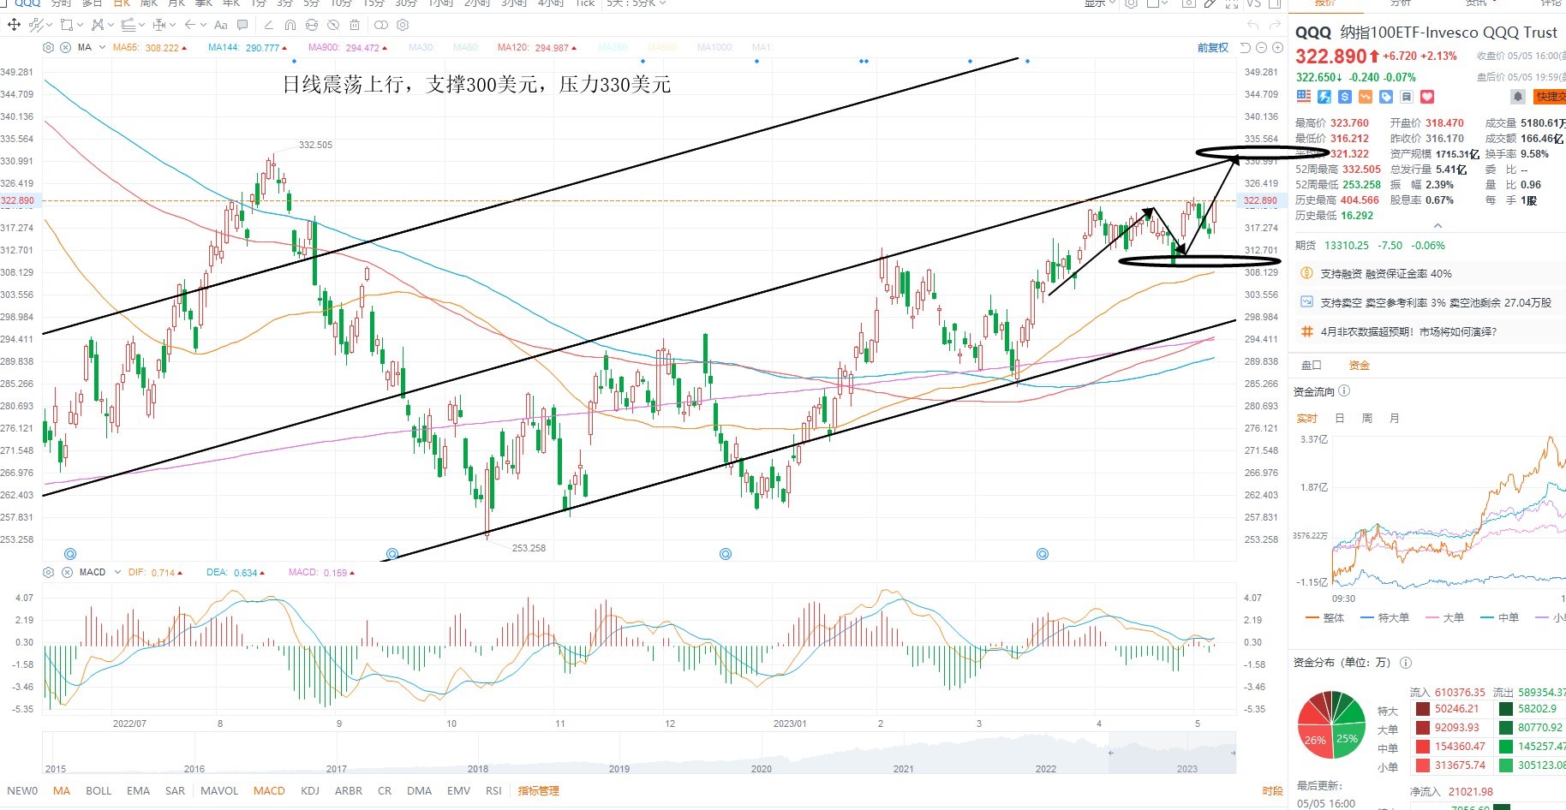Click the linked-circles drawing sync icon

pyautogui.click(x=381, y=25)
